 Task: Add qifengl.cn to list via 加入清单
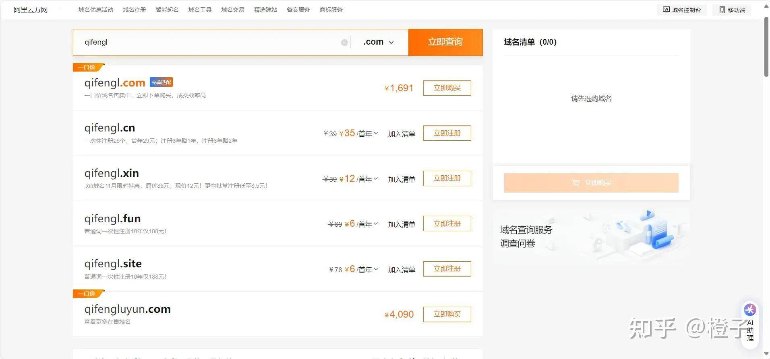pos(402,134)
